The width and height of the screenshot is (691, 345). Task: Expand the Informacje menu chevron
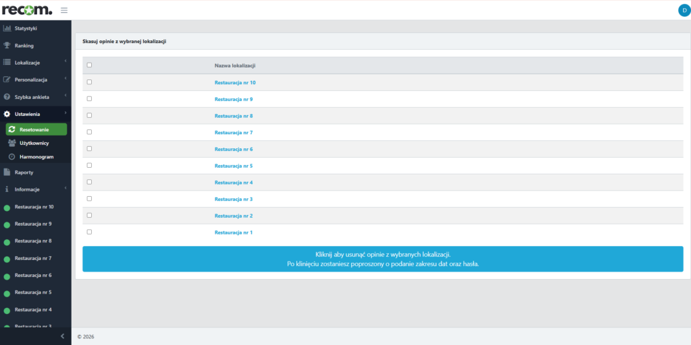[x=65, y=189]
